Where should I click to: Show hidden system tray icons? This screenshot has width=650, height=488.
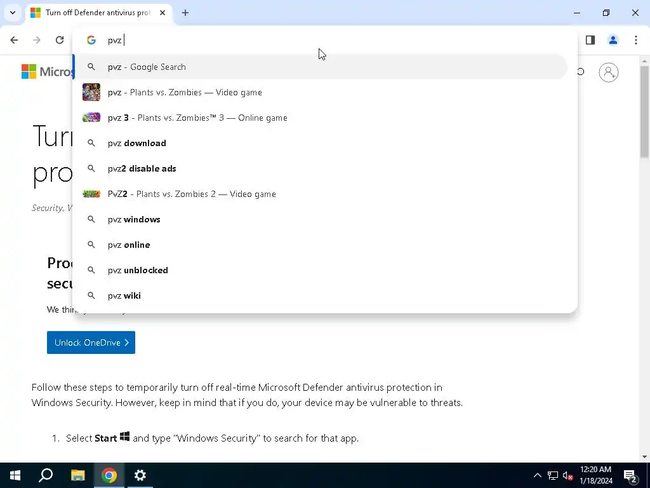coord(537,475)
